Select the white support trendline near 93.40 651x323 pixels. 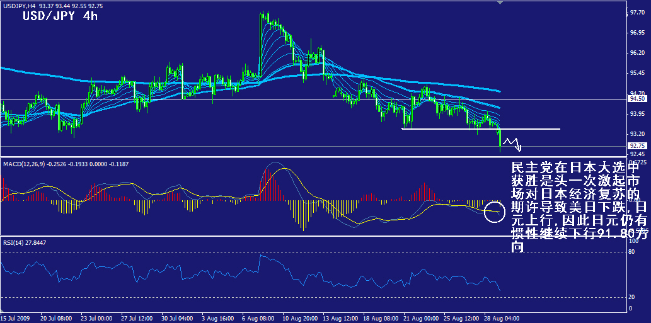(x=481, y=129)
